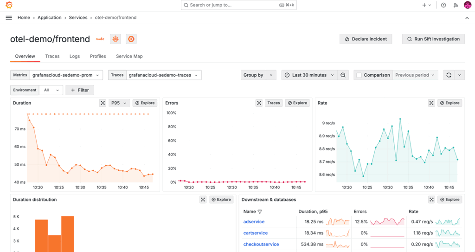
Task: Switch to the Service Map tab
Action: click(x=129, y=57)
